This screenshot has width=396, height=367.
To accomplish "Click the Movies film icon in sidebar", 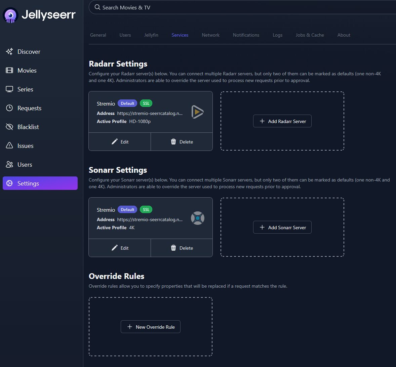I will 9,71.
